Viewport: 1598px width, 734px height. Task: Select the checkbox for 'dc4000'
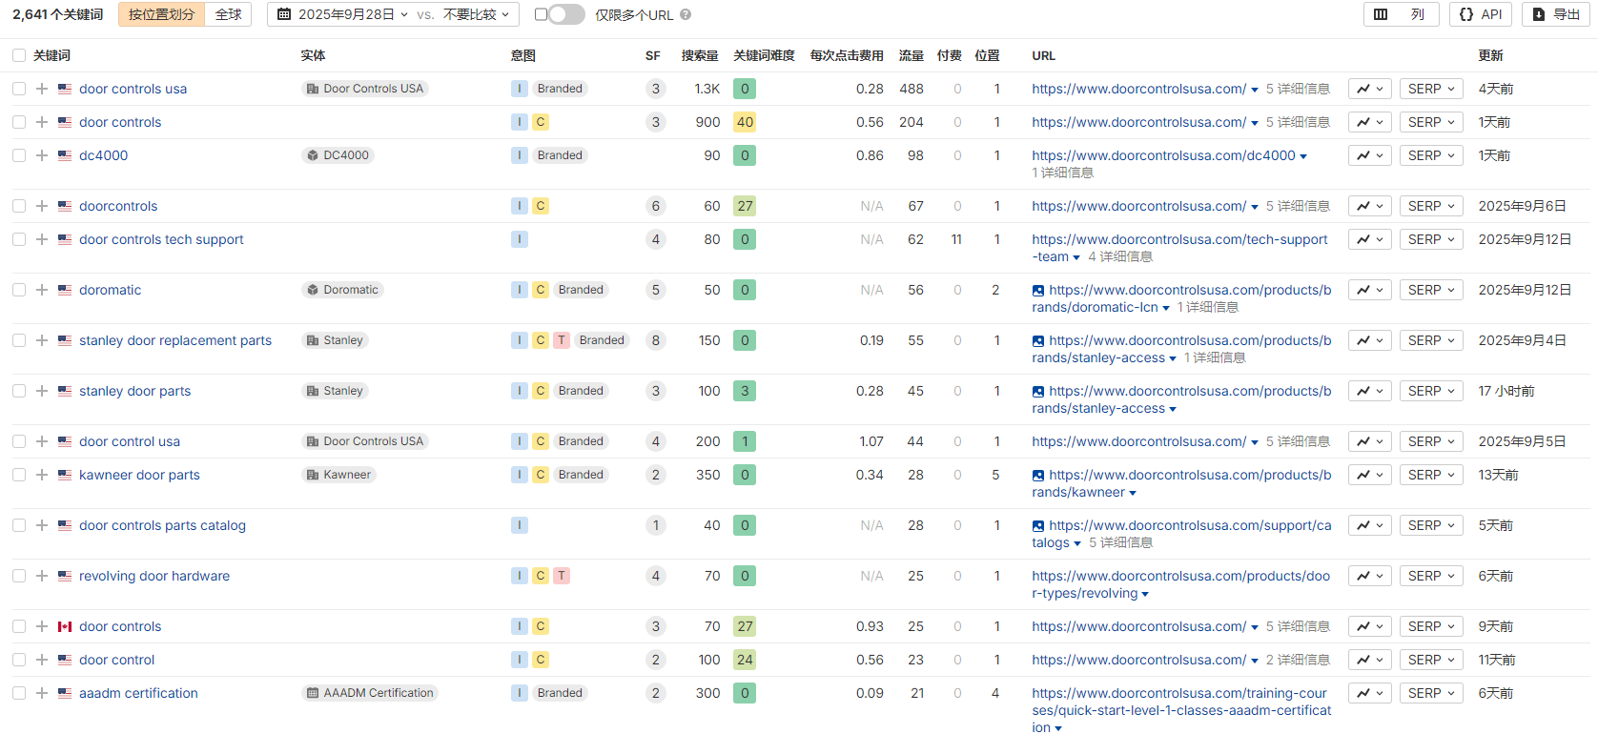click(19, 155)
